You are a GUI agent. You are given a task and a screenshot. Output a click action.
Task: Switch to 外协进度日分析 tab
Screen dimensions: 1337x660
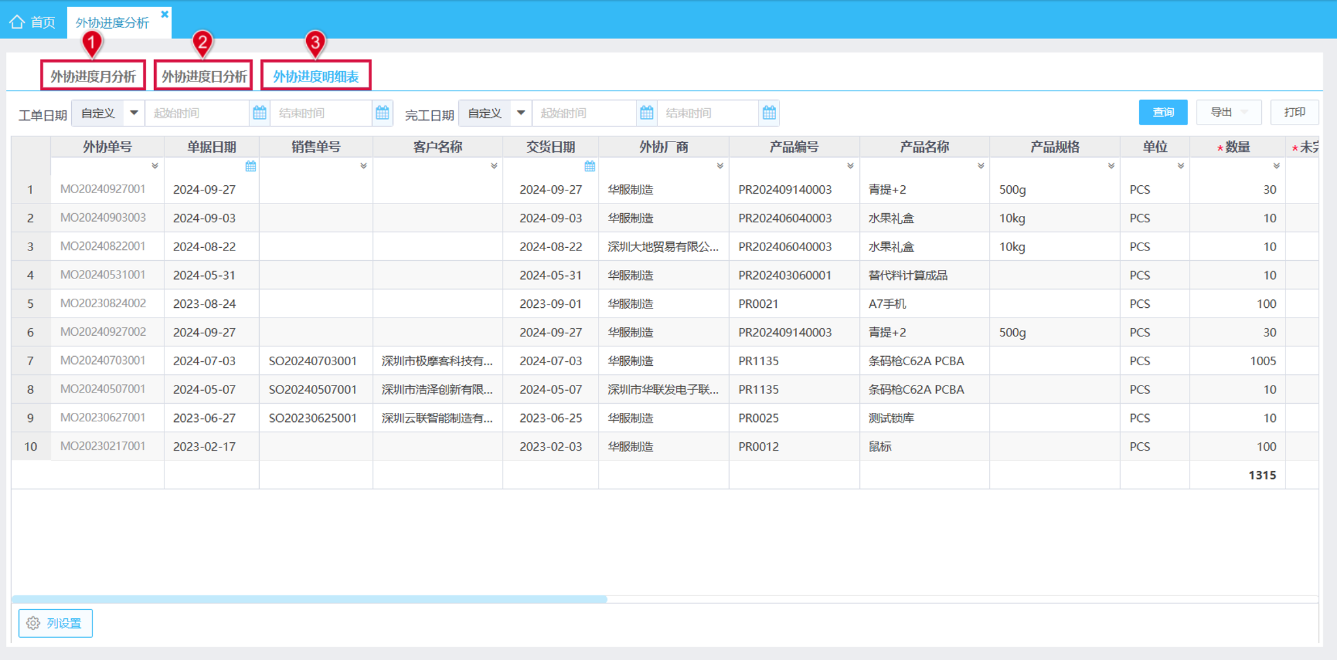pos(204,76)
